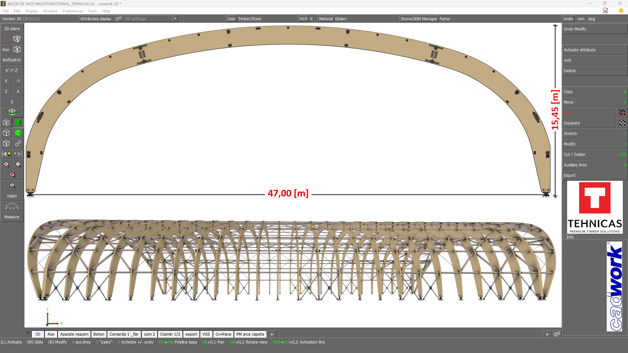Add a new view tab with plus

tap(272, 334)
